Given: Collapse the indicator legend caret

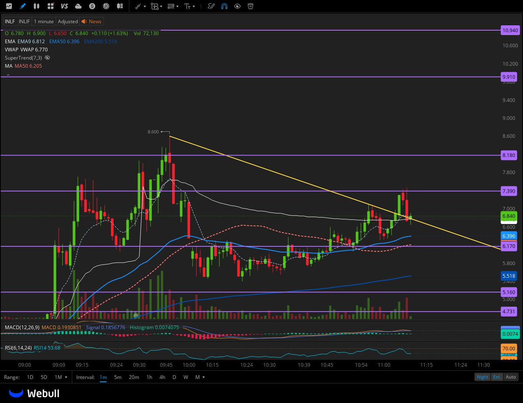Looking at the screenshot, I should coord(7,75).
